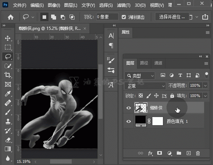Image resolution: width=213 pixels, height=165 pixels.
Task: Hide the 蜘蛛侠 layer eye
Action: click(129, 108)
